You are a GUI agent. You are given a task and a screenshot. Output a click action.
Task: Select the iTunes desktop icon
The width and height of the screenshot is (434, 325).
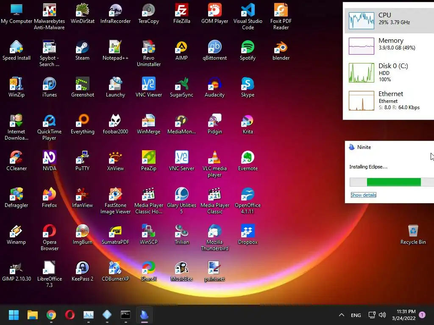coord(50,87)
